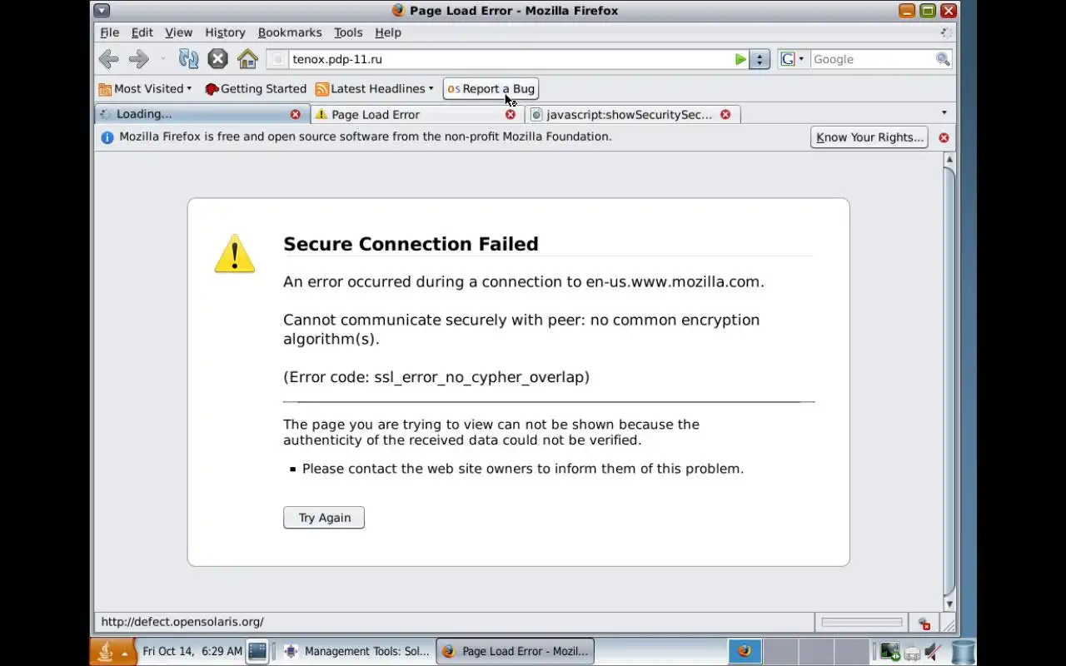The width and height of the screenshot is (1066, 666).
Task: Switch to Management Tools: Sol... taskbar window
Action: point(356,652)
